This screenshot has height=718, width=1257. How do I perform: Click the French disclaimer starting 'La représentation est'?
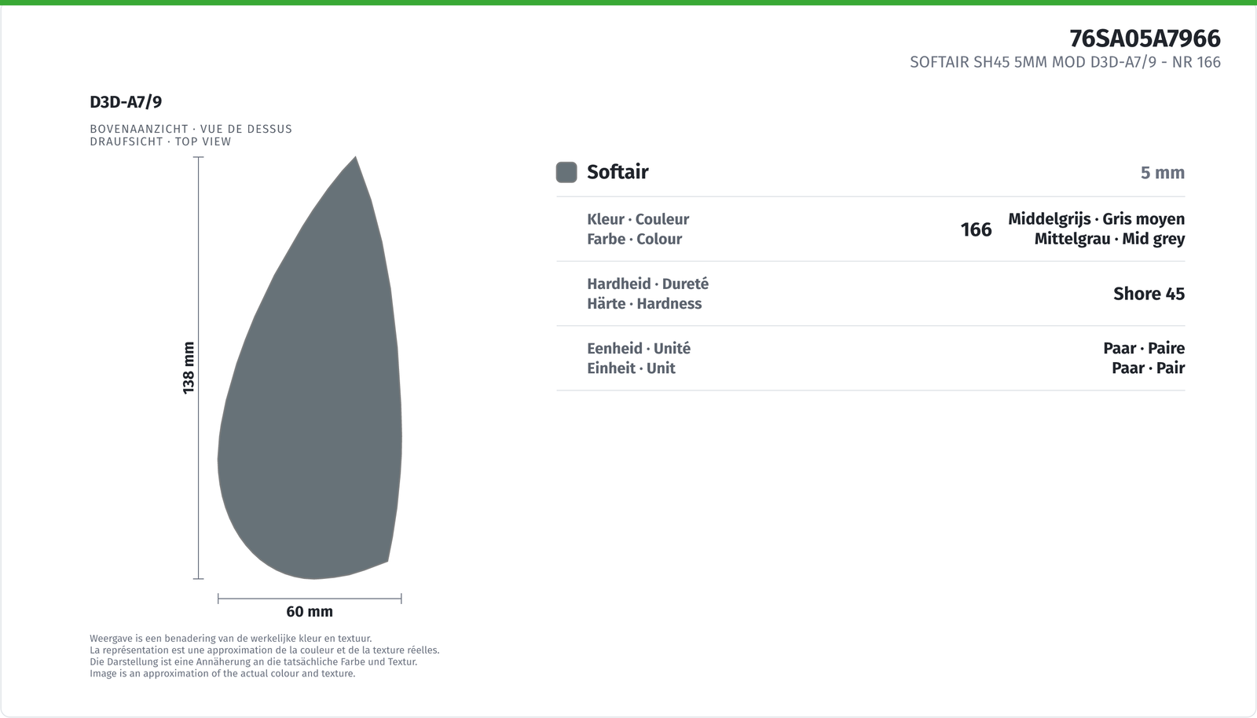pos(265,650)
